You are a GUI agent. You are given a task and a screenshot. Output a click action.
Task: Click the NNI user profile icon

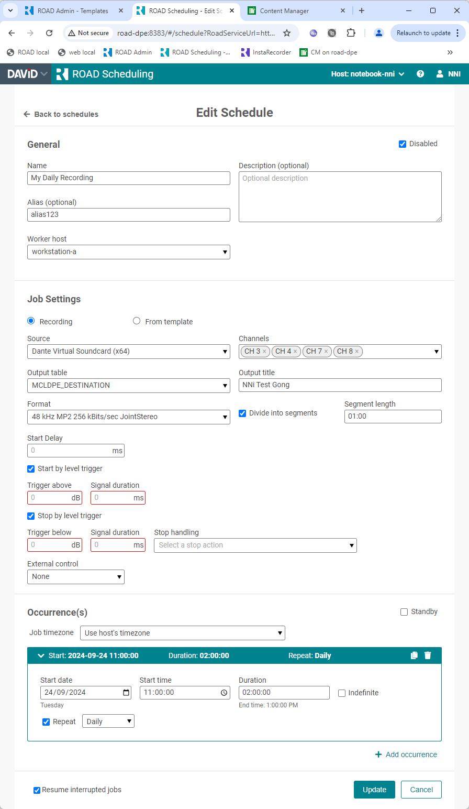pos(440,74)
